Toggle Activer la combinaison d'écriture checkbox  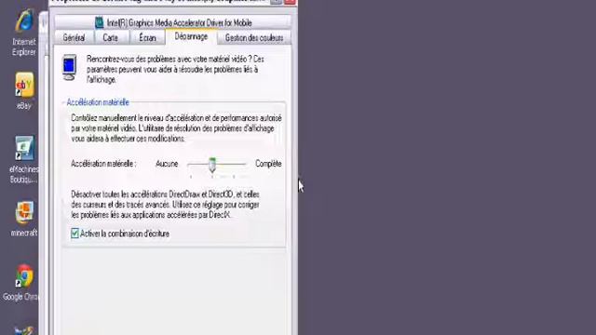[74, 234]
